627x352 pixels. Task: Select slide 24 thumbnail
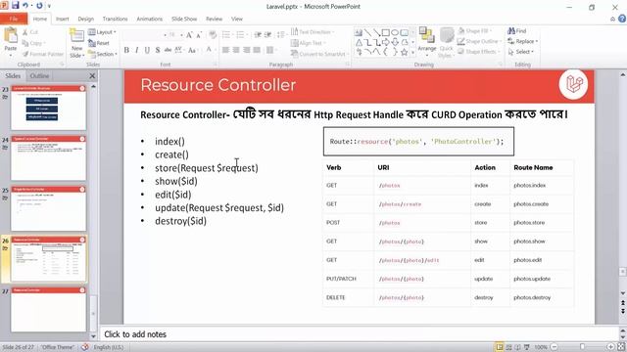pyautogui.click(x=48, y=158)
